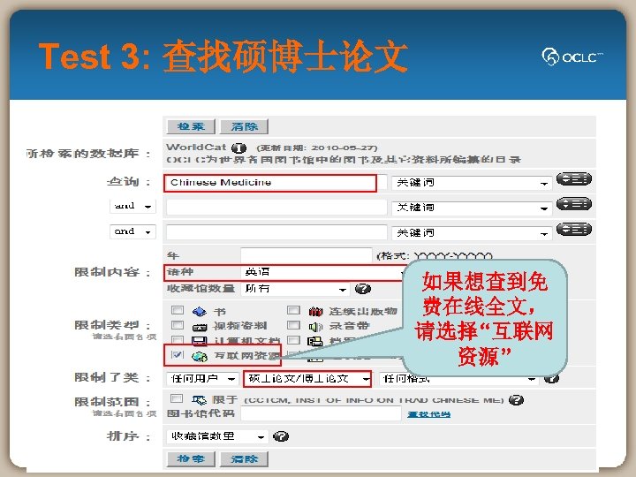636x477 pixels.
Task: Click the 视频资料 video icon
Action: (199, 327)
